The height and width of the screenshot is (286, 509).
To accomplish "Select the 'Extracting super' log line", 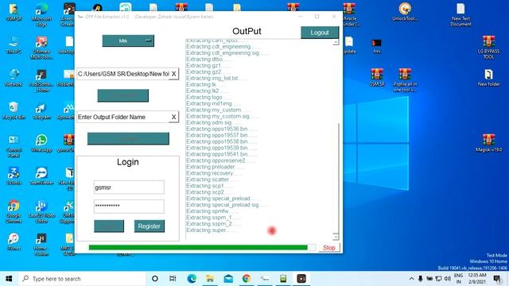I will tap(211, 230).
